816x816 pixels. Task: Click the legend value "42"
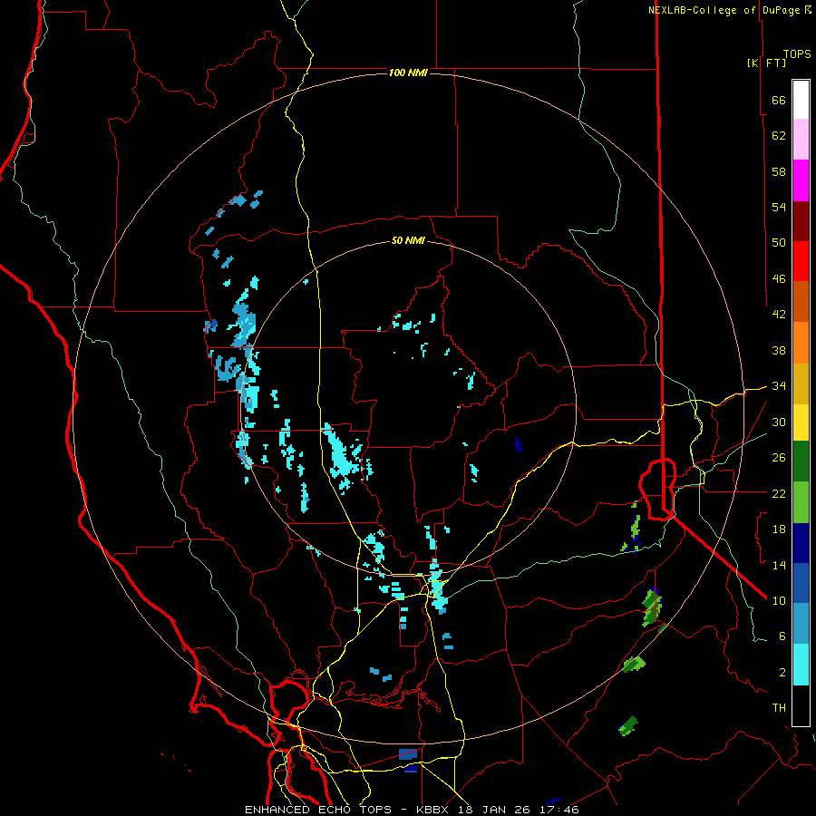point(779,315)
